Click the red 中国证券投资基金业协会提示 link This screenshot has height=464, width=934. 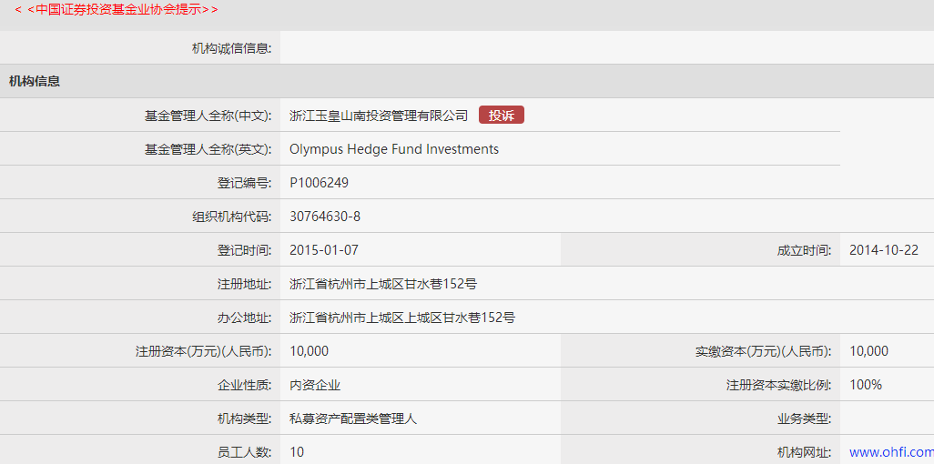click(x=117, y=9)
